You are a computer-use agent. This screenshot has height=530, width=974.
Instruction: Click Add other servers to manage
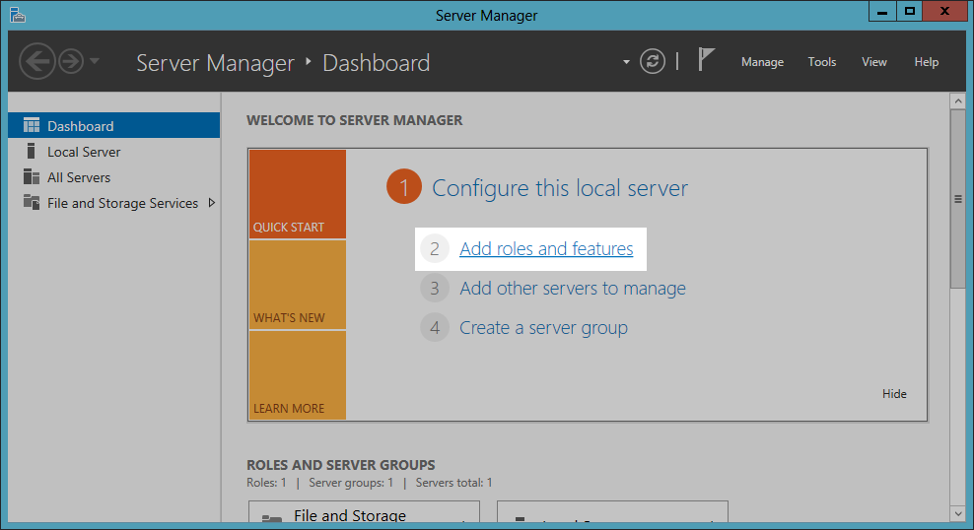tap(573, 289)
